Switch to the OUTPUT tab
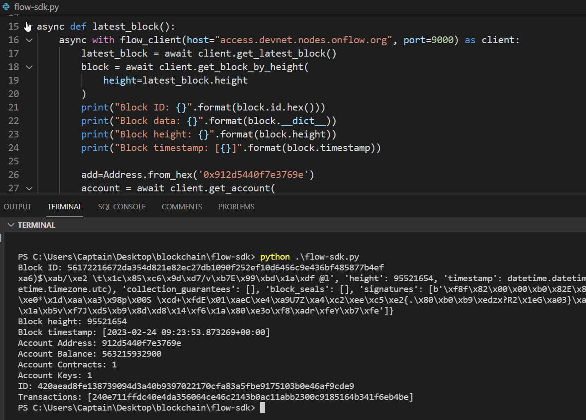The width and height of the screenshot is (586, 420). coord(17,207)
